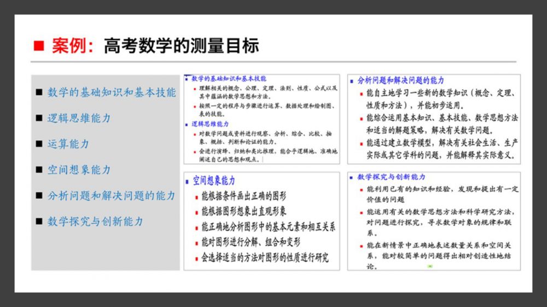Click red bullet before "能通过建立数学模型"
This screenshot has width=547, height=307.
[x=362, y=143]
